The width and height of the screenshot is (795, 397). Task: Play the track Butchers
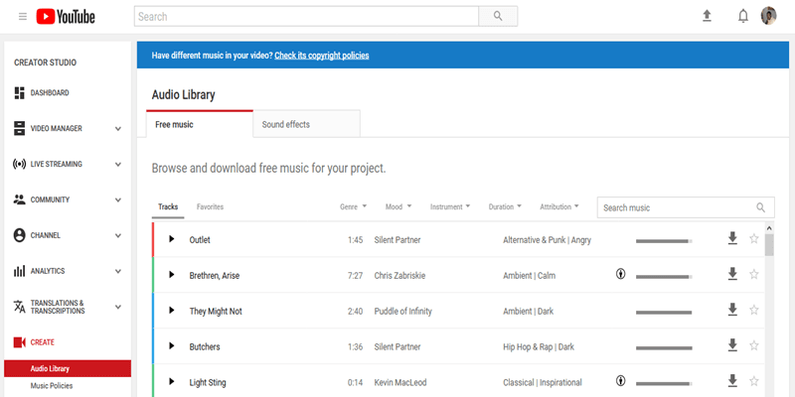[171, 345]
